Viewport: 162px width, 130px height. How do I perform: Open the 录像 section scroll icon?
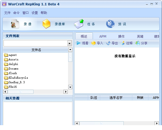click(x=15, y=24)
